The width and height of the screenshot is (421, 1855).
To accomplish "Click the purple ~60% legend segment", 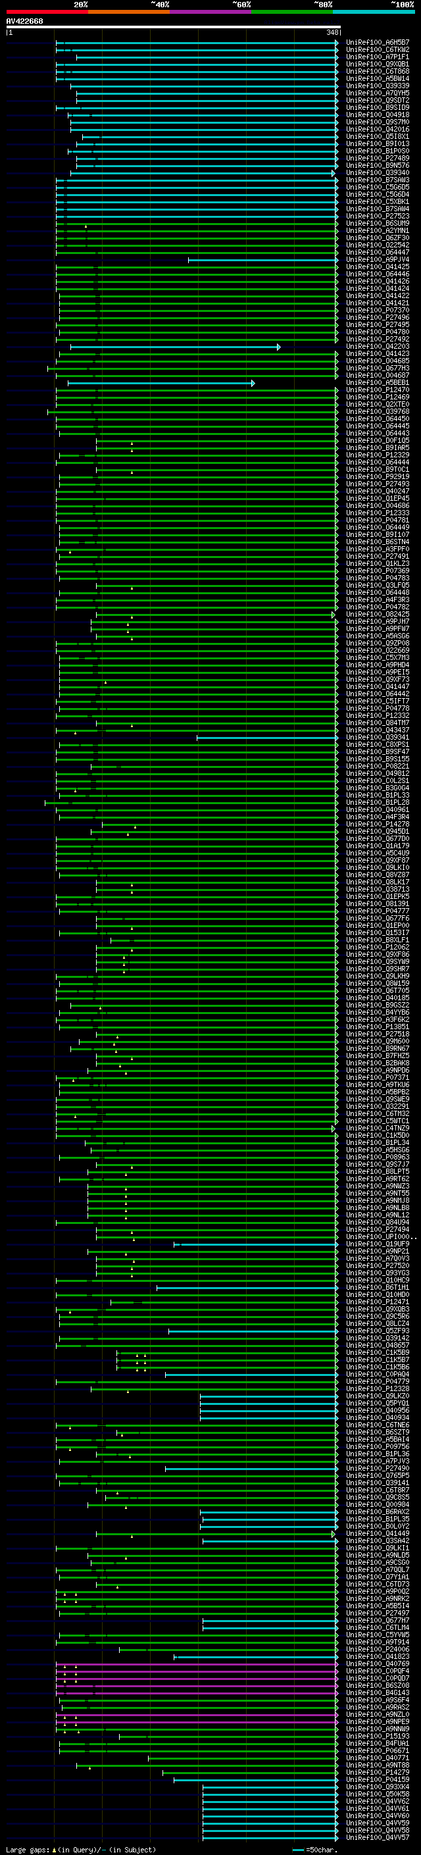I will pyautogui.click(x=211, y=12).
